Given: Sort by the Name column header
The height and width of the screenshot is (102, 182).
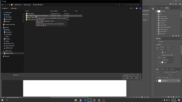Looking at the screenshot, I should click(27, 11).
